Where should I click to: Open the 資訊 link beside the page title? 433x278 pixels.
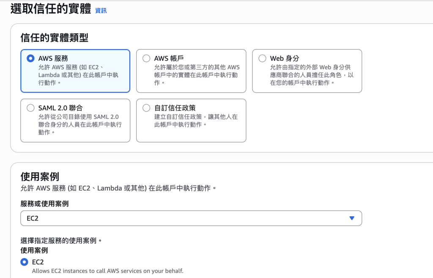click(101, 11)
